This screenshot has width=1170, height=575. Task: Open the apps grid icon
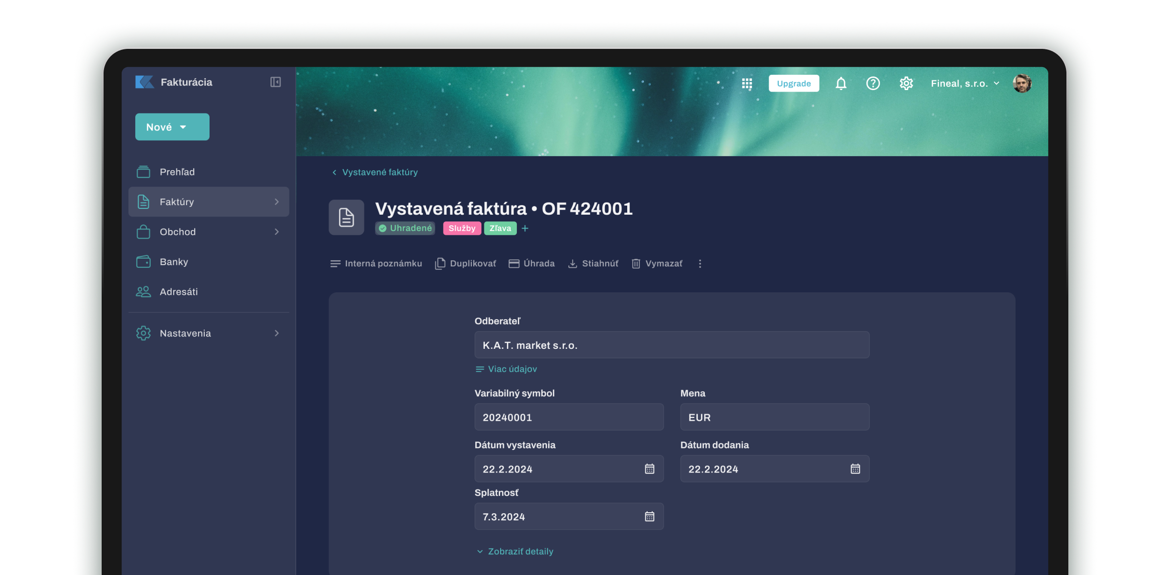(x=747, y=83)
